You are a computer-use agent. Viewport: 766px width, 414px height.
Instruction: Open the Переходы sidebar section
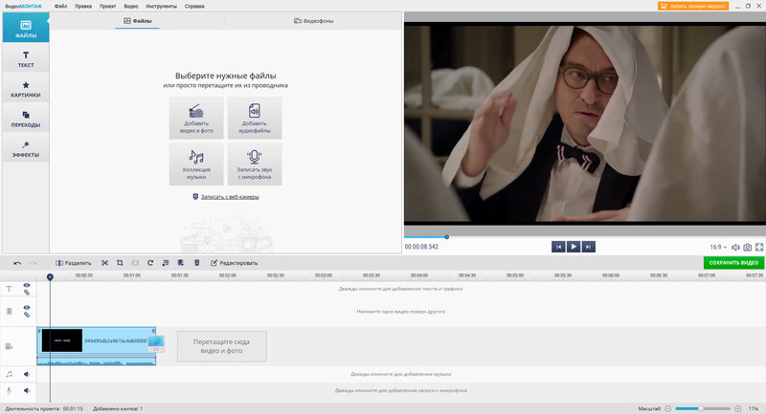tap(26, 119)
